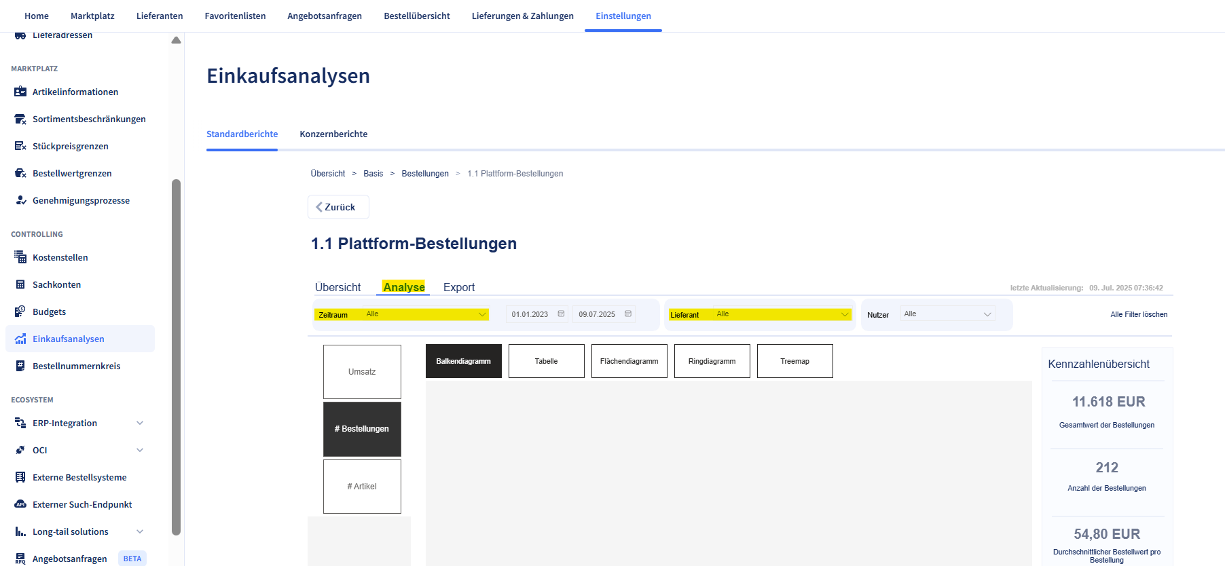Image resolution: width=1225 pixels, height=566 pixels.
Task: Open calendar icon for end date 09.07.2025
Action: pyautogui.click(x=628, y=314)
